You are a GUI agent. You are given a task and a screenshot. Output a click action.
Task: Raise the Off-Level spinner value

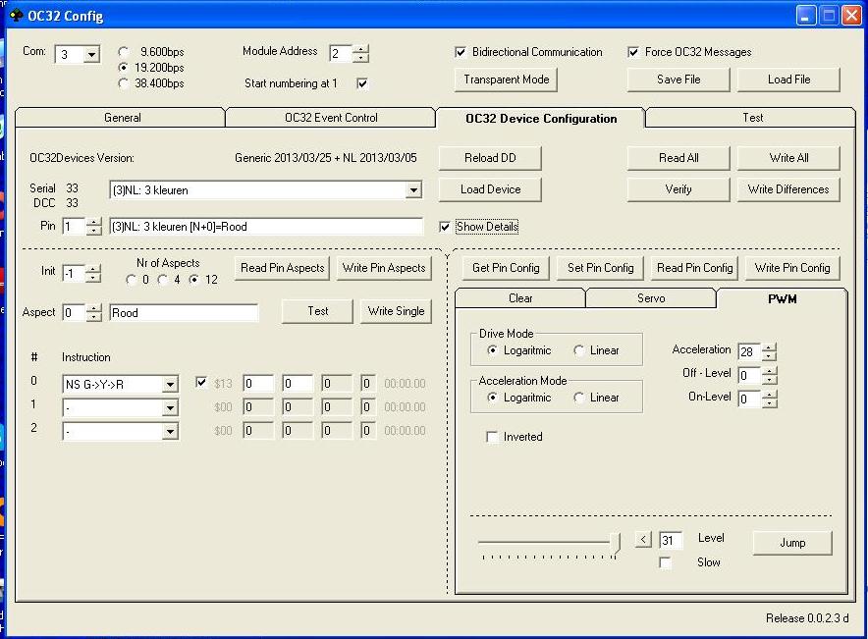pyautogui.click(x=769, y=370)
